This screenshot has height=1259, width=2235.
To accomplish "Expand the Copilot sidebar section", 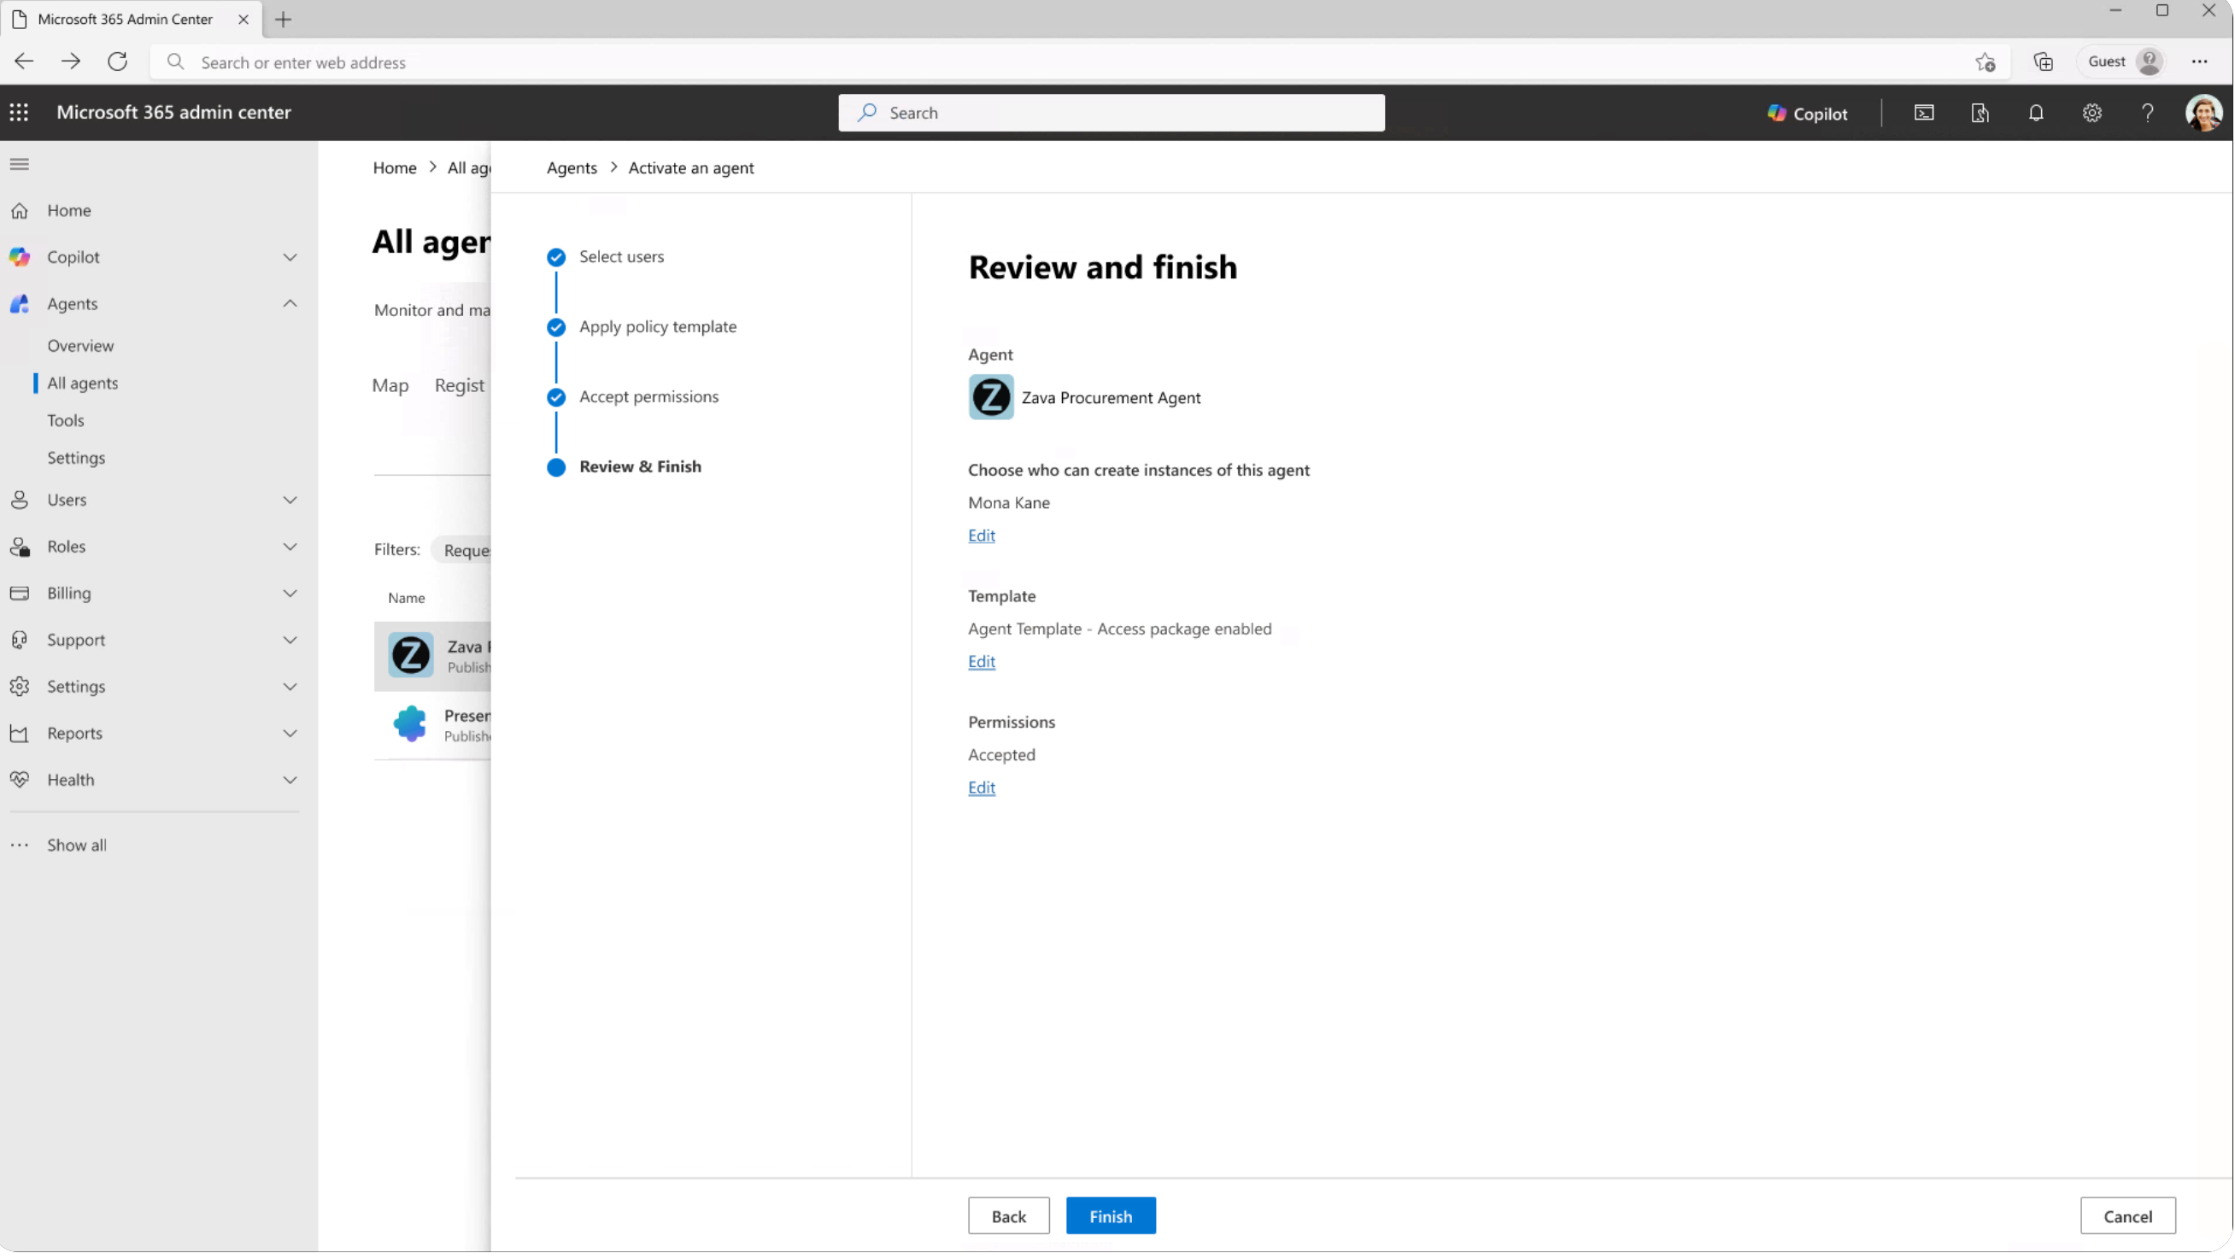I will tap(290, 258).
